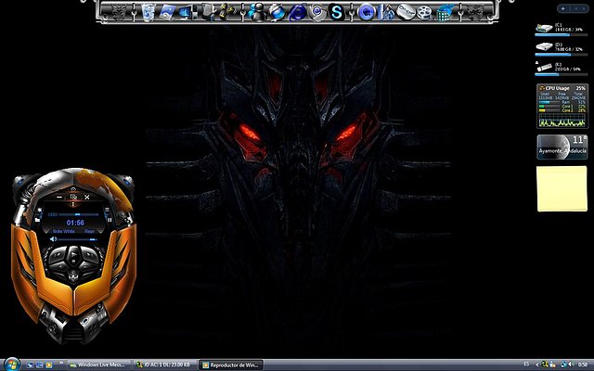Switch player view mode icon between minimize and close
This screenshot has width=594, height=371.
73,198
